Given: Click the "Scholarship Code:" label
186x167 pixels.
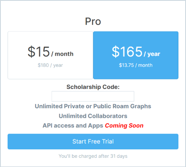Looking at the screenshot, I should 93,87.
